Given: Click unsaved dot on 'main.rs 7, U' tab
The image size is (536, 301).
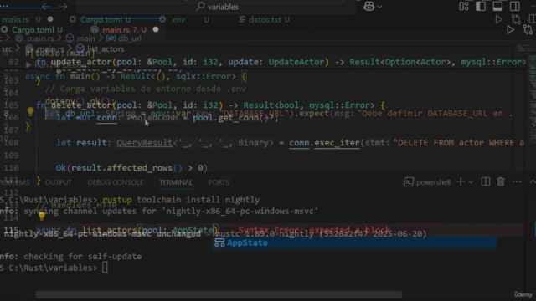Looking at the screenshot, I should (156, 30).
